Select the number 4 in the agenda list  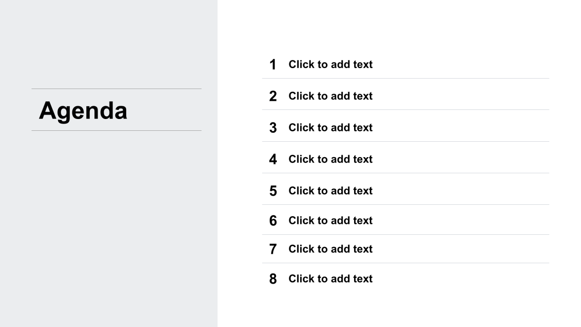tap(273, 159)
